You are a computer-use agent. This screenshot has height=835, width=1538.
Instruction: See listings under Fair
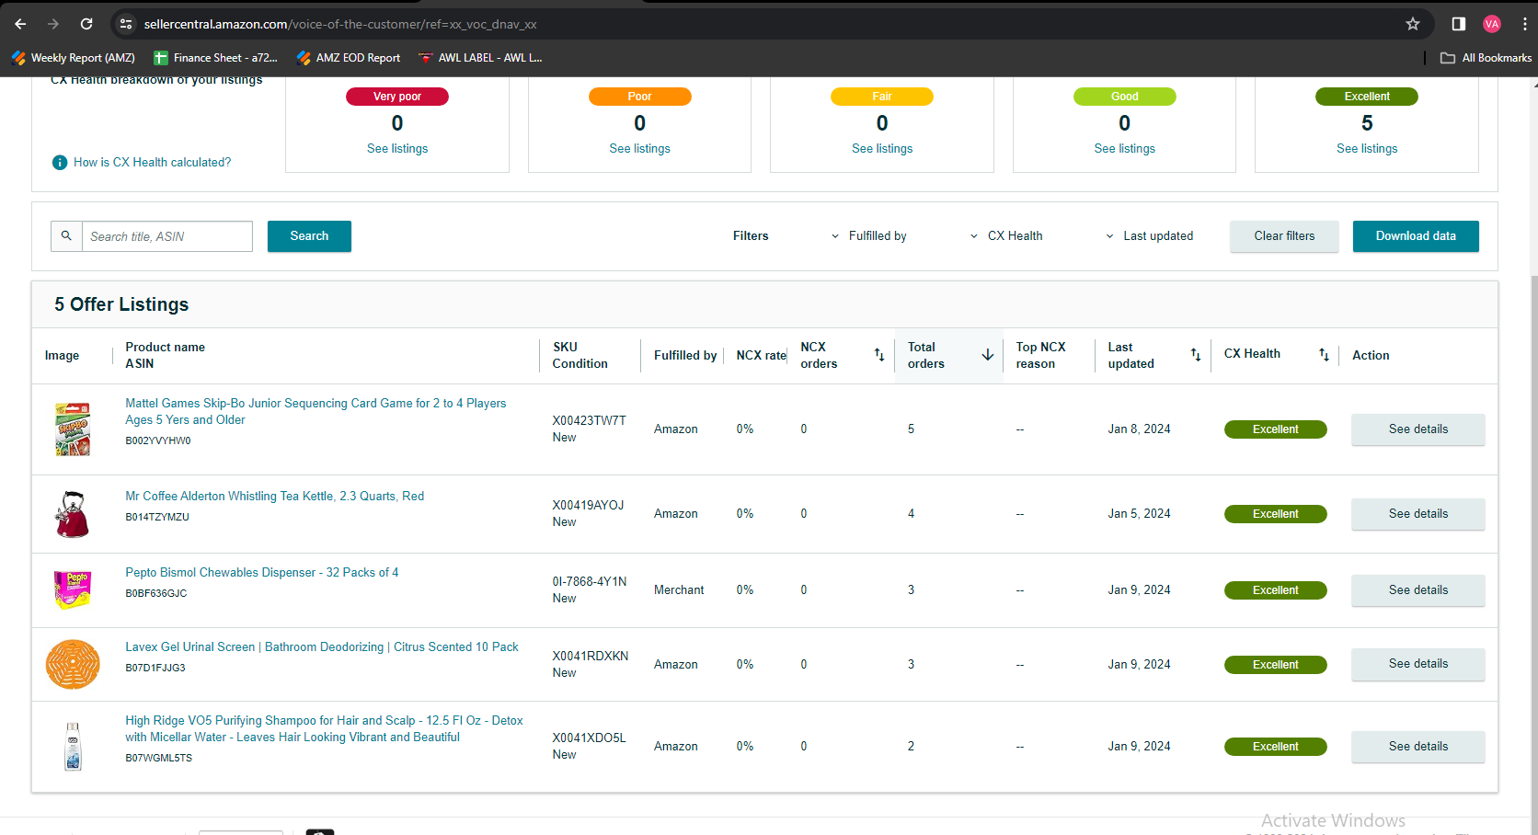[x=882, y=149]
